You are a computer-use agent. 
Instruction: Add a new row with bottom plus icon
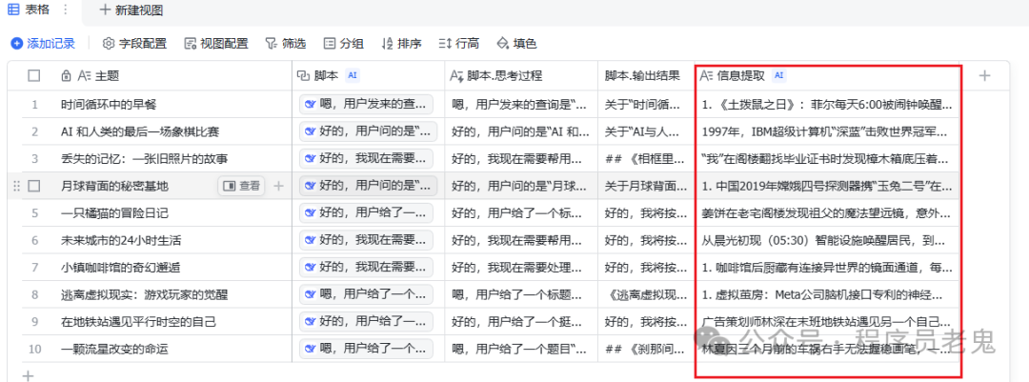click(28, 375)
